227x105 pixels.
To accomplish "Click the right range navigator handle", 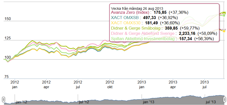I will pos(224,99).
